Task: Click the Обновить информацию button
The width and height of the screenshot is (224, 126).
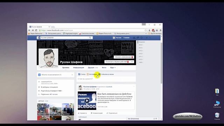Action: [x=124, y=57]
